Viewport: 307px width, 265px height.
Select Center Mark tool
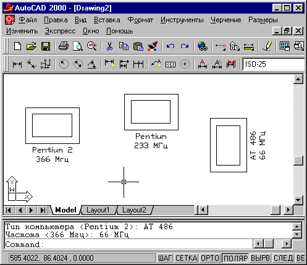coord(185,64)
